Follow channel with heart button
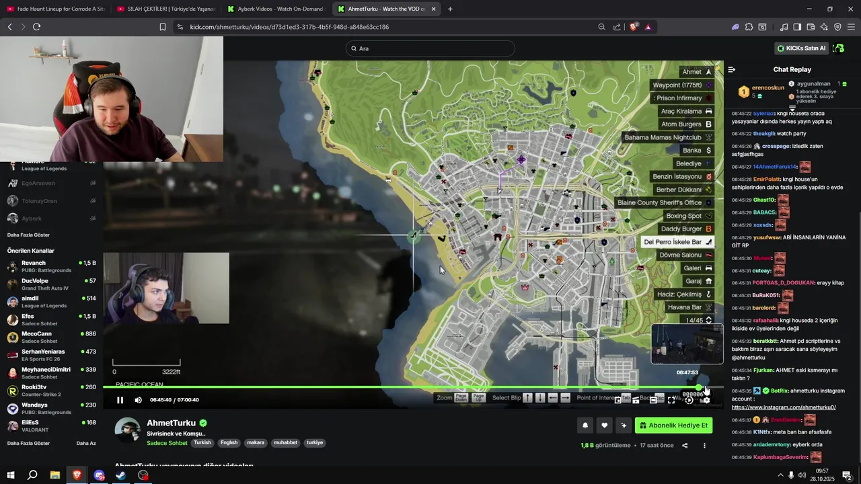The height and width of the screenshot is (484, 861). pyautogui.click(x=604, y=426)
